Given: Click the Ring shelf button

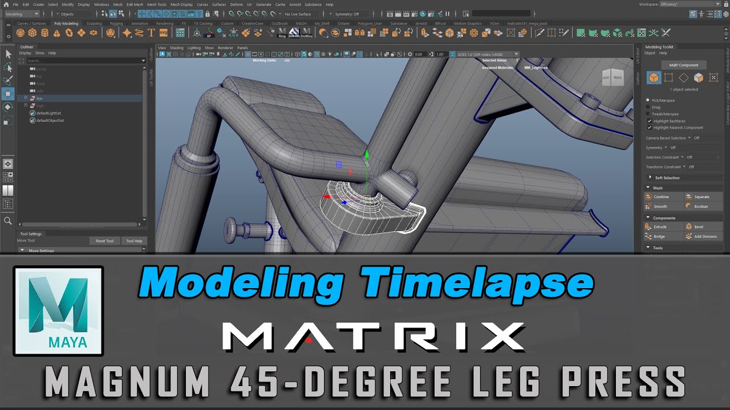Looking at the screenshot, I should pyautogui.click(x=282, y=33).
